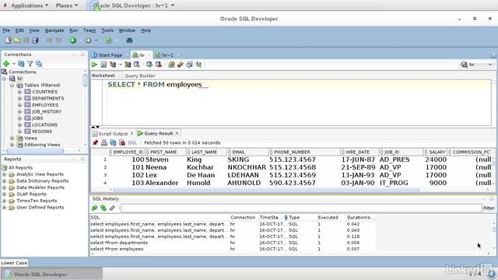Sort by the LAST_NAME column header
Screen dimensions: 498x280
(207, 152)
